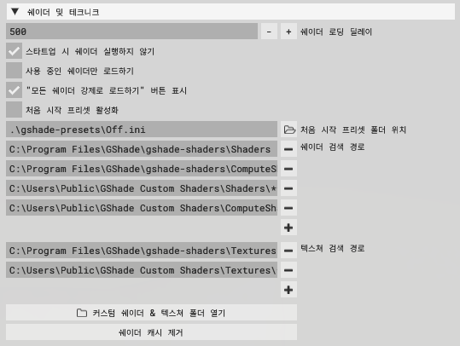
Task: Remove Custom Shaders\Shaders\* search path
Action: pos(288,188)
